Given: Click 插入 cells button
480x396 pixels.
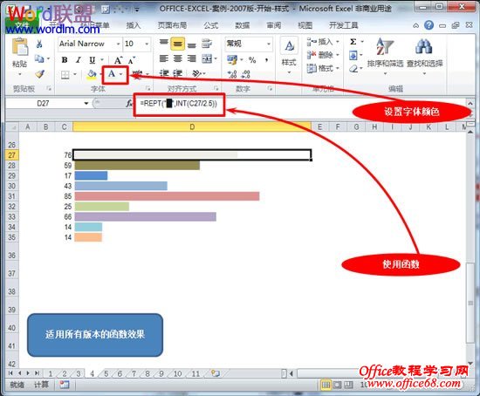Looking at the screenshot, I should coord(323,42).
